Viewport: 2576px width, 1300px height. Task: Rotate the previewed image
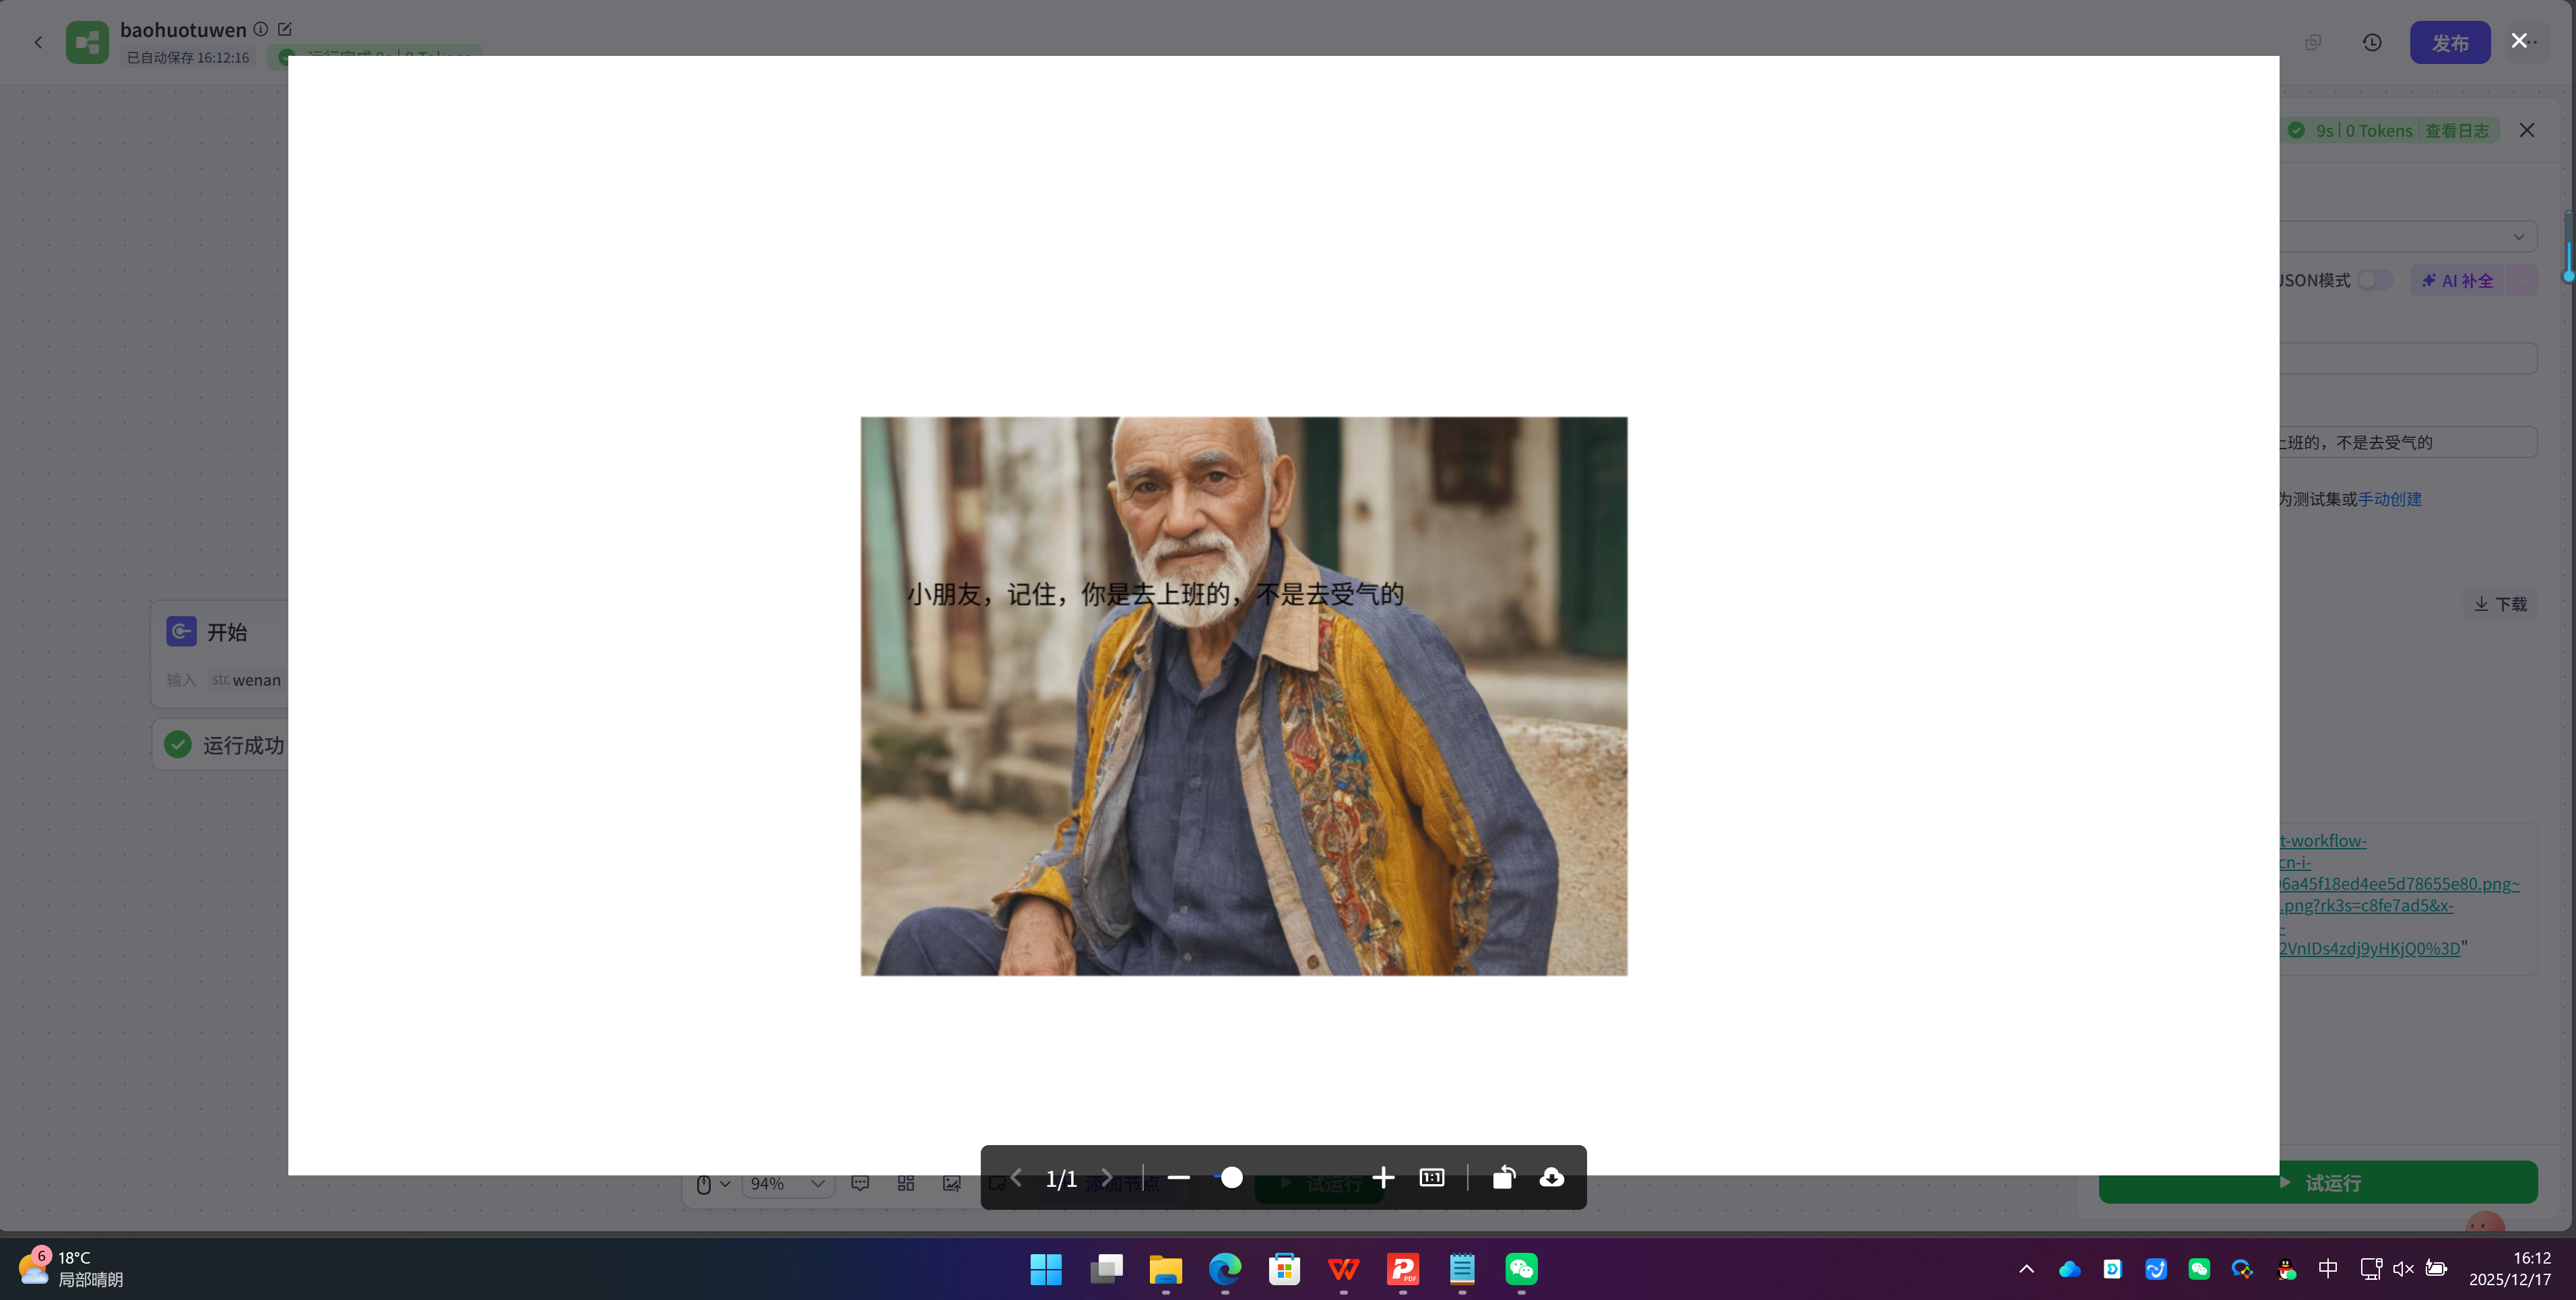(x=1503, y=1177)
